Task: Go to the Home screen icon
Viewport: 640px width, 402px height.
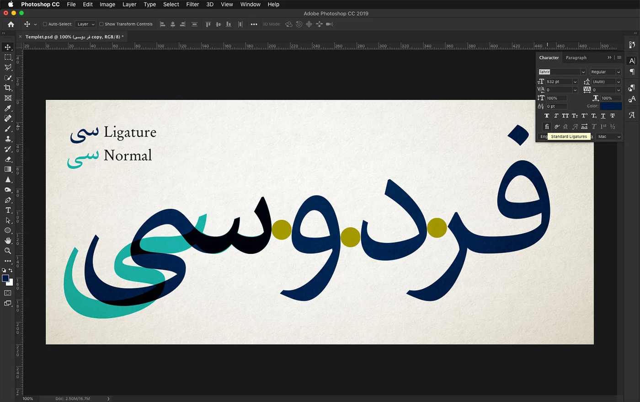Action: (11, 24)
